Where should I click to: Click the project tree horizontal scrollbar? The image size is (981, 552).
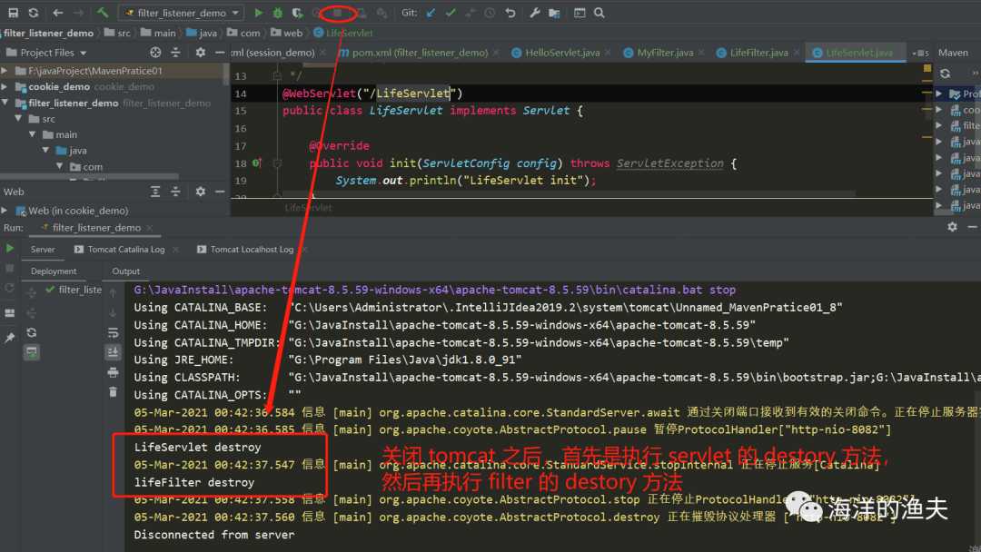[x=89, y=177]
